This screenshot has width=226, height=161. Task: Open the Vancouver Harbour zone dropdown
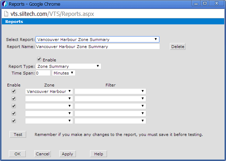pyautogui.click(x=49, y=91)
